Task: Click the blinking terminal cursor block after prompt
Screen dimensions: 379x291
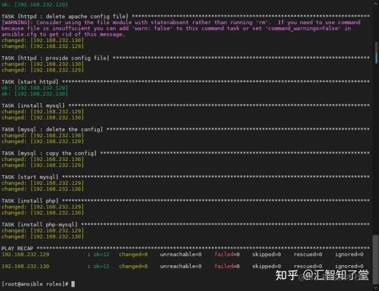Action: coord(73,284)
